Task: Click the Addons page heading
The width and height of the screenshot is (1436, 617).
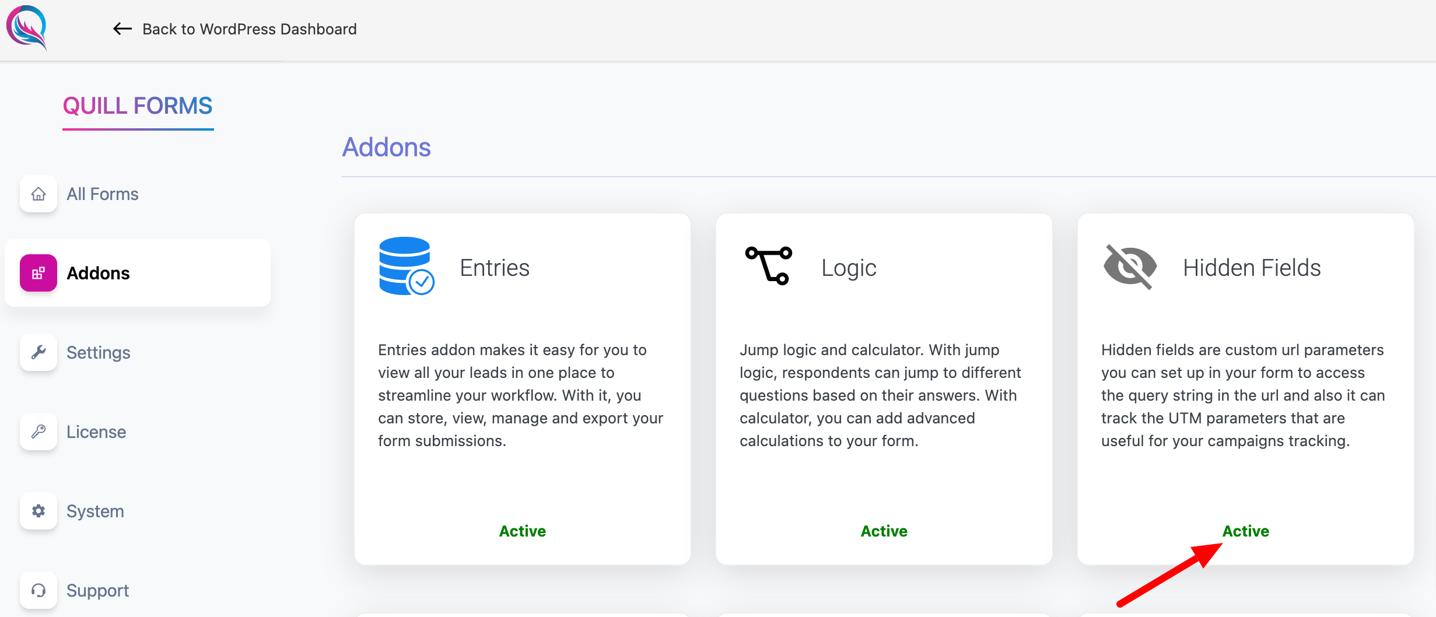Action: point(386,147)
